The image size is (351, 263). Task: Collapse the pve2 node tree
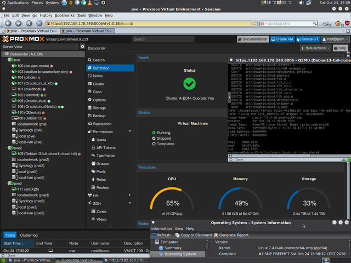(x=7, y=148)
